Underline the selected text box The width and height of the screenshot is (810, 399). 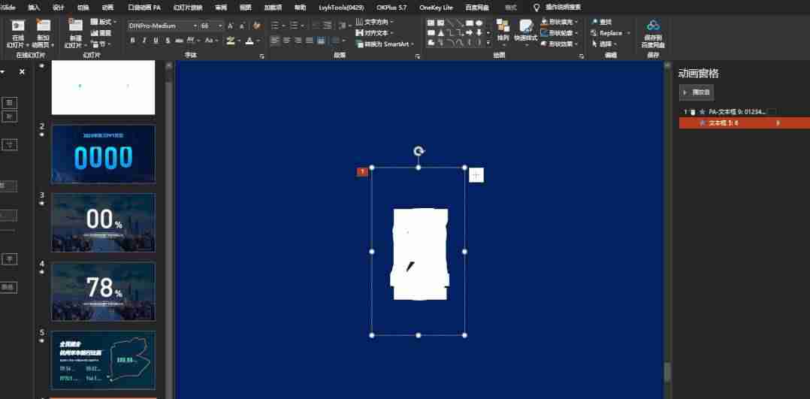click(156, 41)
